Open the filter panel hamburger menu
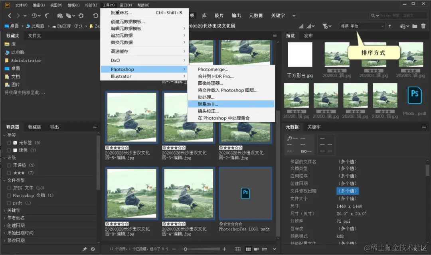Screen dimensions: 431x255 (x=95, y=127)
